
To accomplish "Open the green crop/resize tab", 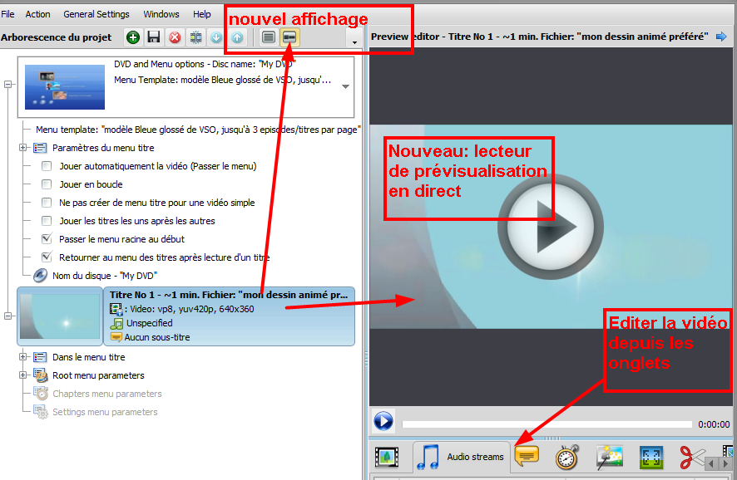I will (651, 458).
